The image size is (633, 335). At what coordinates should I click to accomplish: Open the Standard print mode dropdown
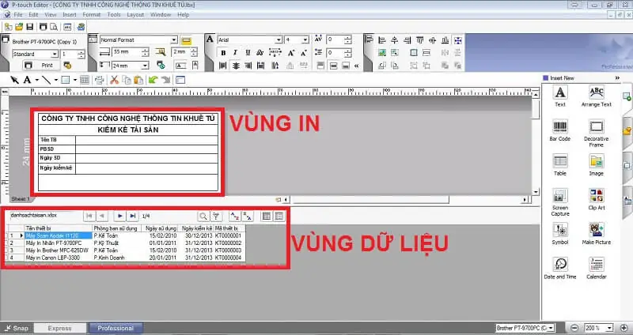pyautogui.click(x=55, y=54)
